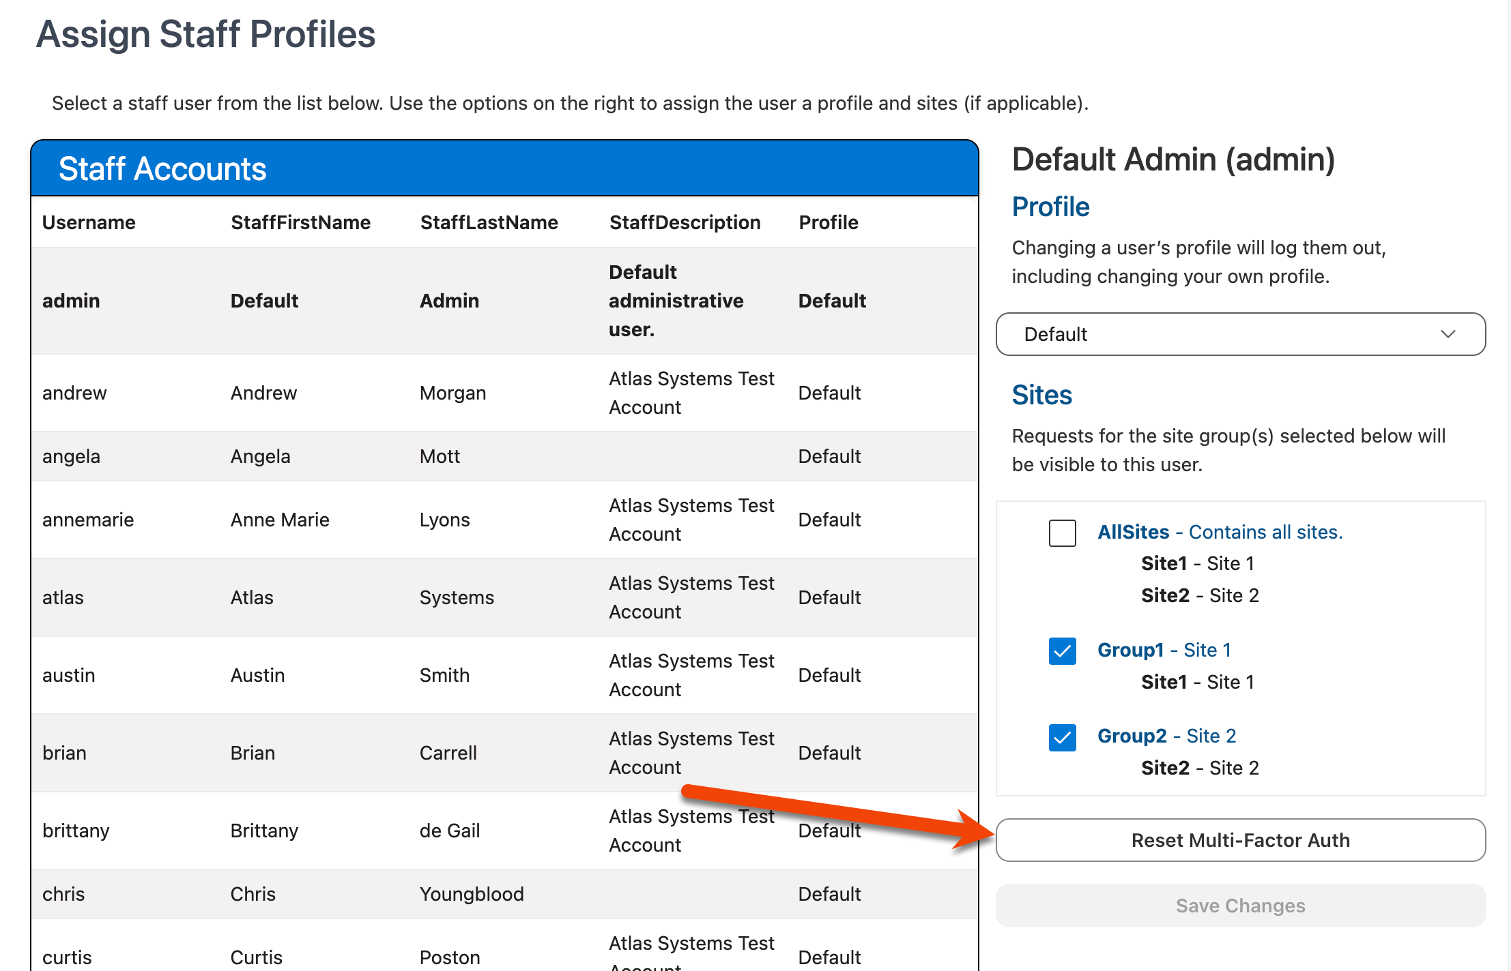Uncheck the Group1 site checkbox
The height and width of the screenshot is (971, 1511).
point(1062,651)
